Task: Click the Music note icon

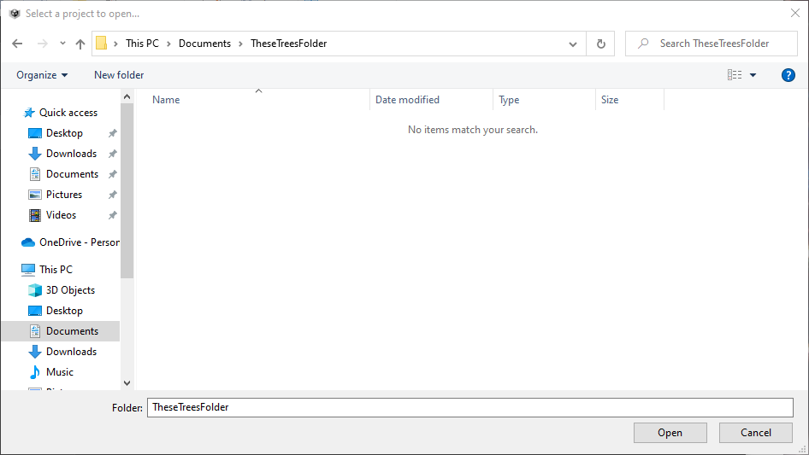Action: 34,372
